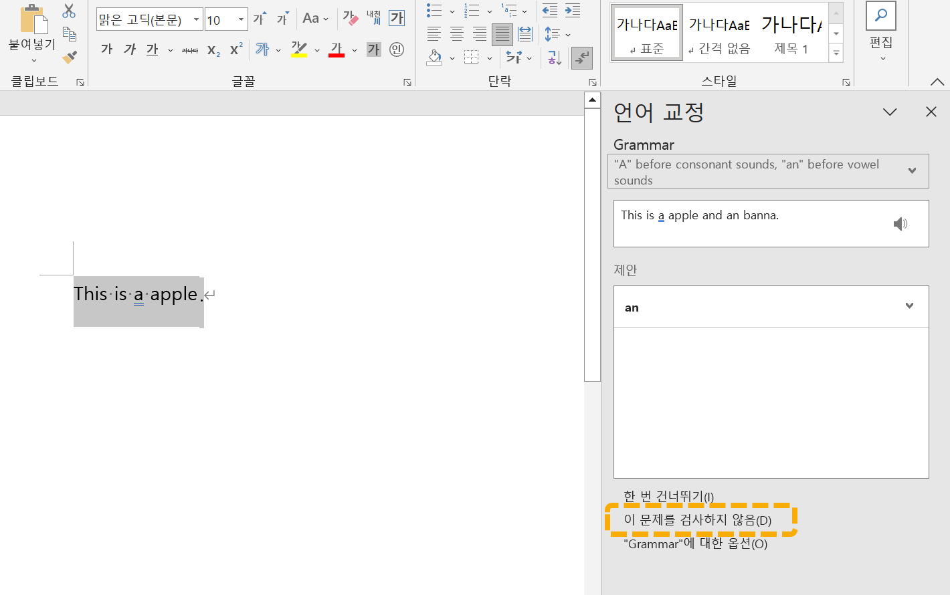This screenshot has width=950, height=595.
Task: Expand the suggestion 'an' dropdown
Action: (x=909, y=306)
